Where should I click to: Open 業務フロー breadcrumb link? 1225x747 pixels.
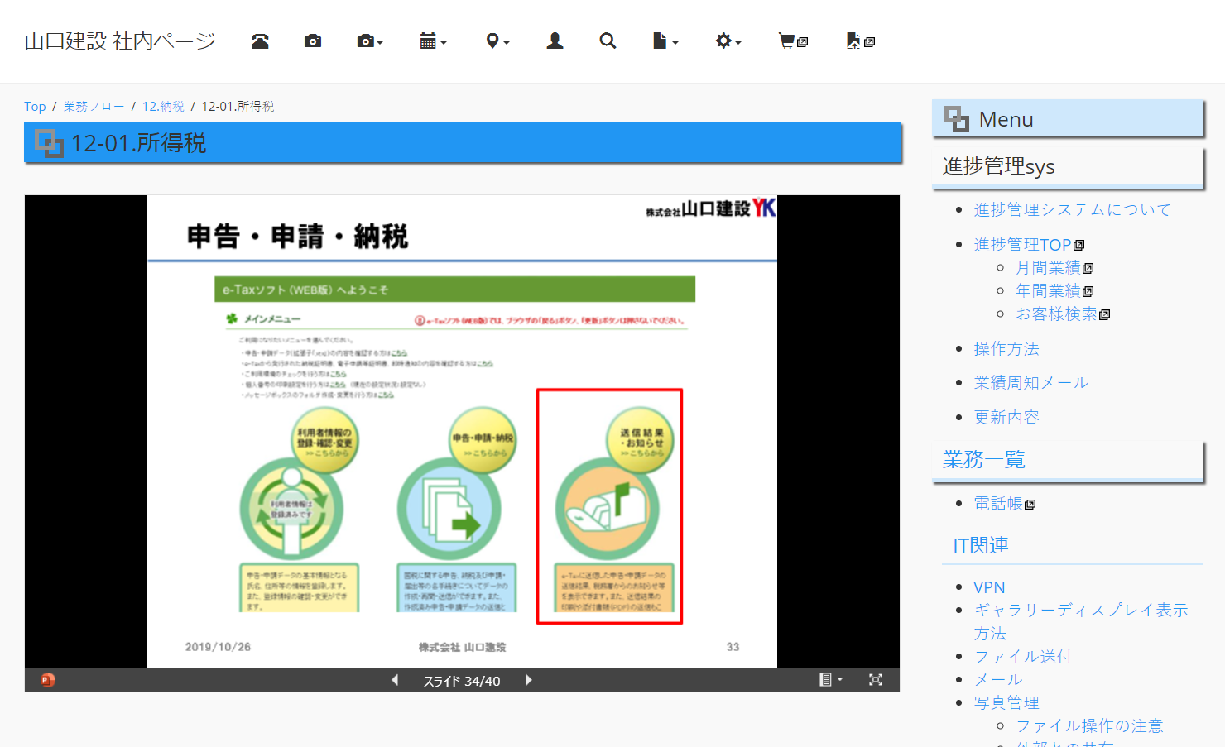click(x=94, y=107)
